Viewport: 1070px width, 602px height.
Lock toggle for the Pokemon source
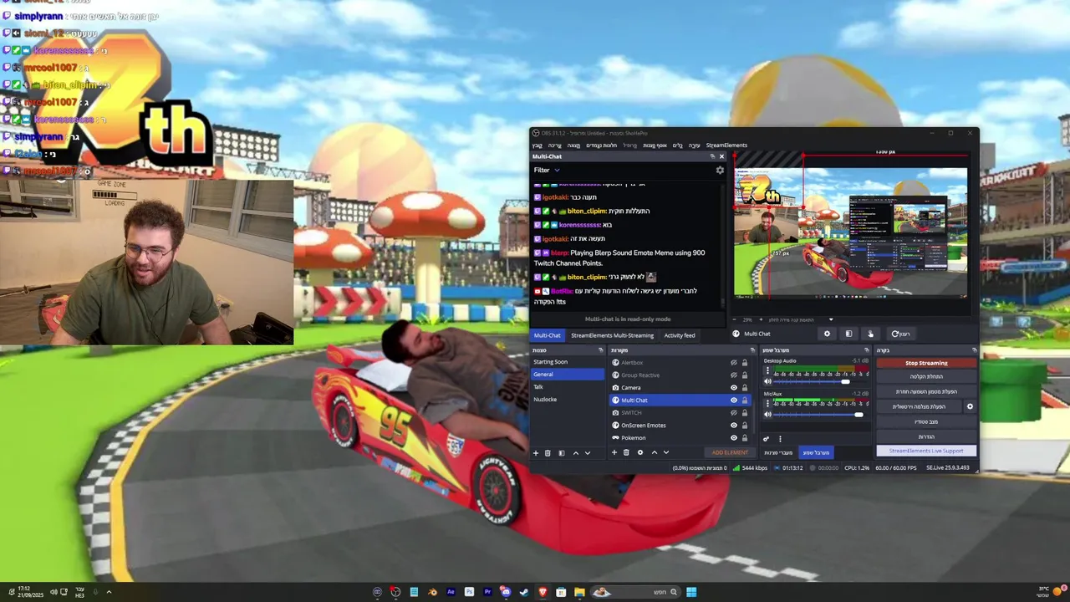point(745,438)
